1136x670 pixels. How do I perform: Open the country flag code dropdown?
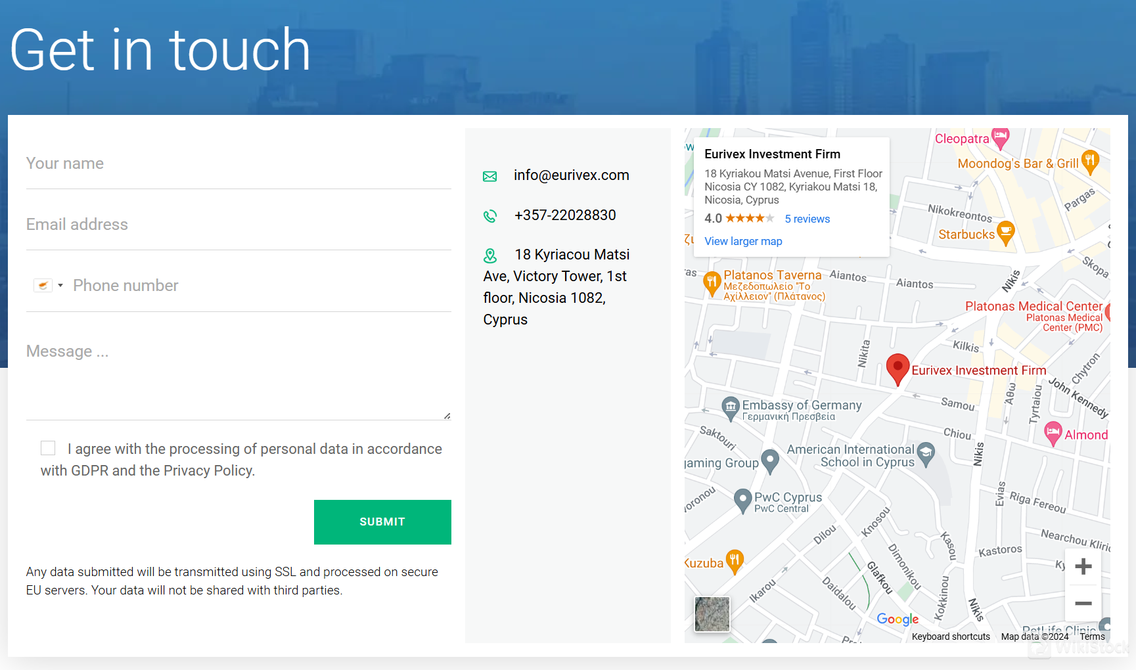coord(49,286)
